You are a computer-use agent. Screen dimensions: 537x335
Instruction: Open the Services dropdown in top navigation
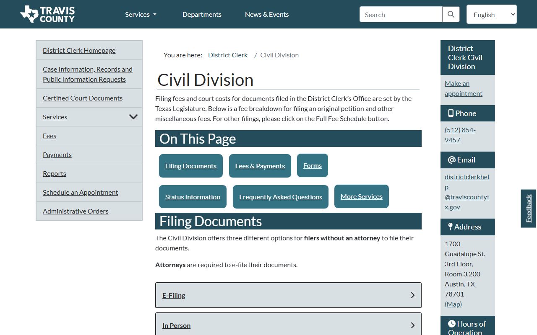pos(141,14)
